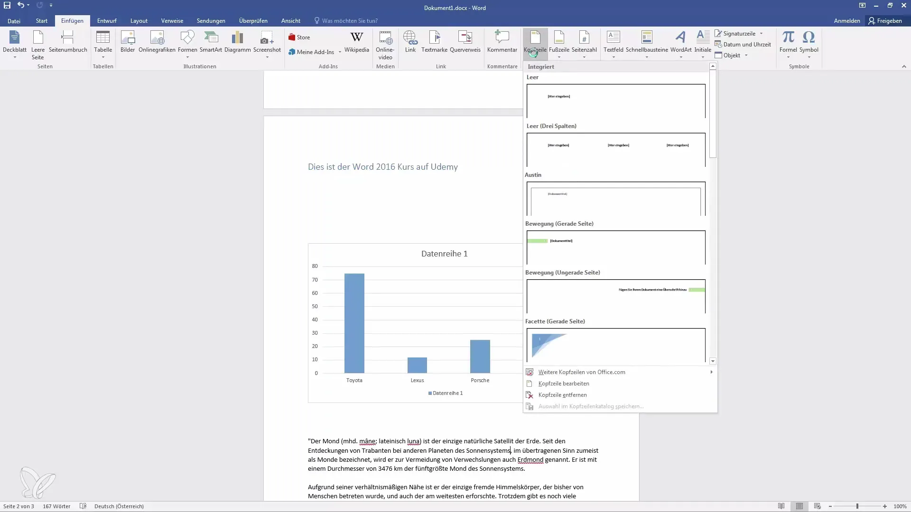Insert a Querverweis cross-reference
The image size is (911, 512).
tap(465, 42)
